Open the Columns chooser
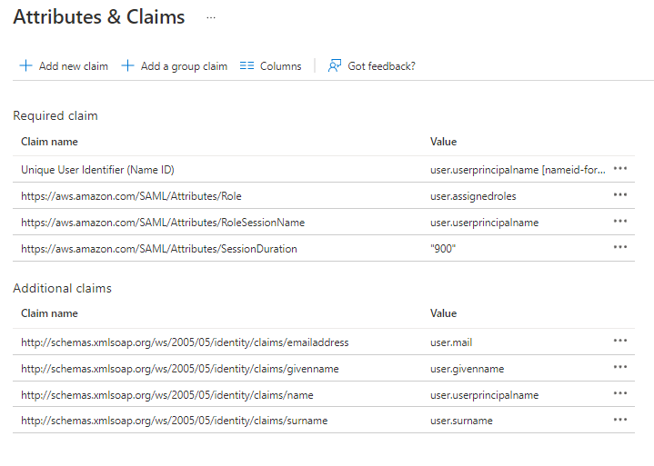The width and height of the screenshot is (654, 466). (x=270, y=66)
